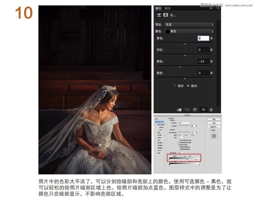Switch to the 属性 tab

click(158, 8)
